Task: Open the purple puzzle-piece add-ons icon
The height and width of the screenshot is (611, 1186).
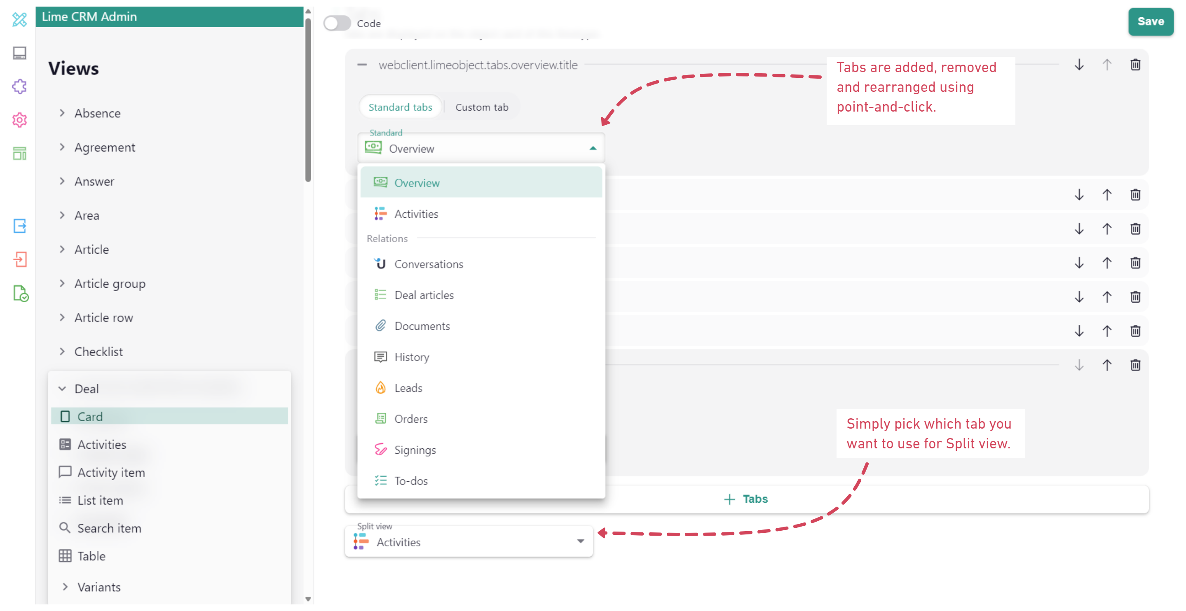Action: click(19, 86)
